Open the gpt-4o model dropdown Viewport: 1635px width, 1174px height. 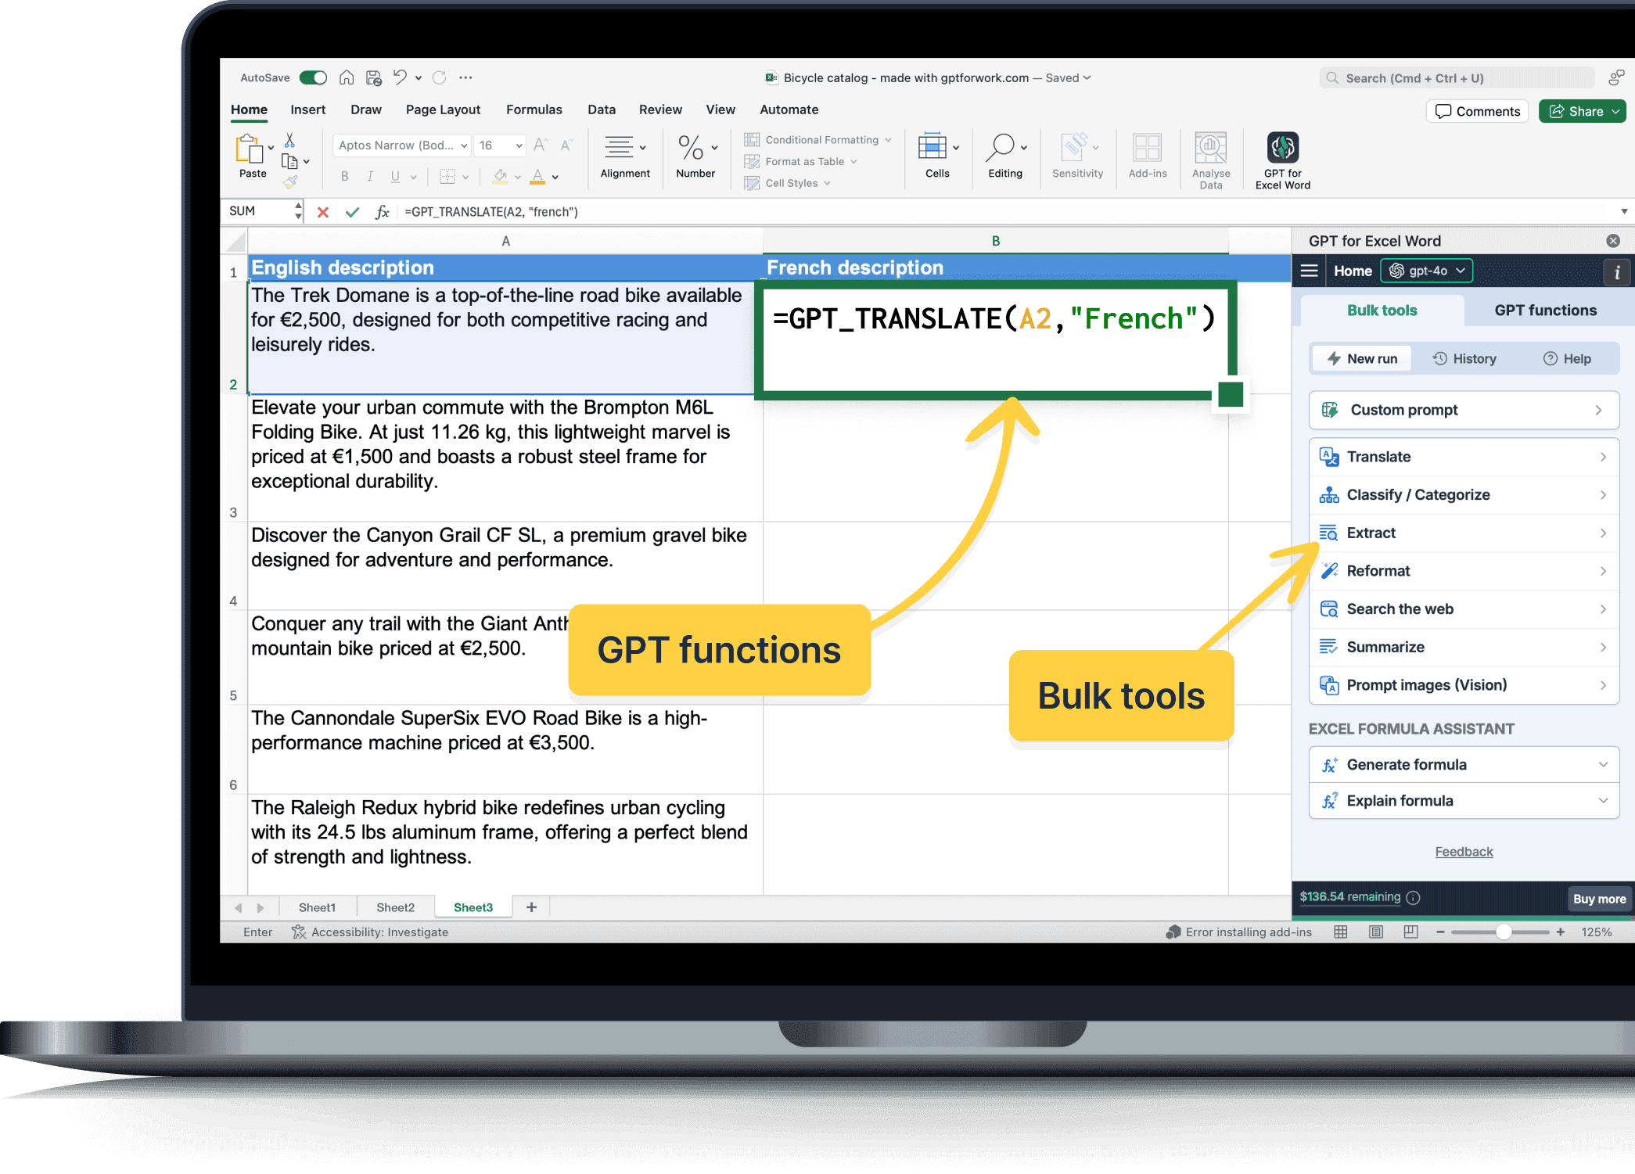point(1427,271)
